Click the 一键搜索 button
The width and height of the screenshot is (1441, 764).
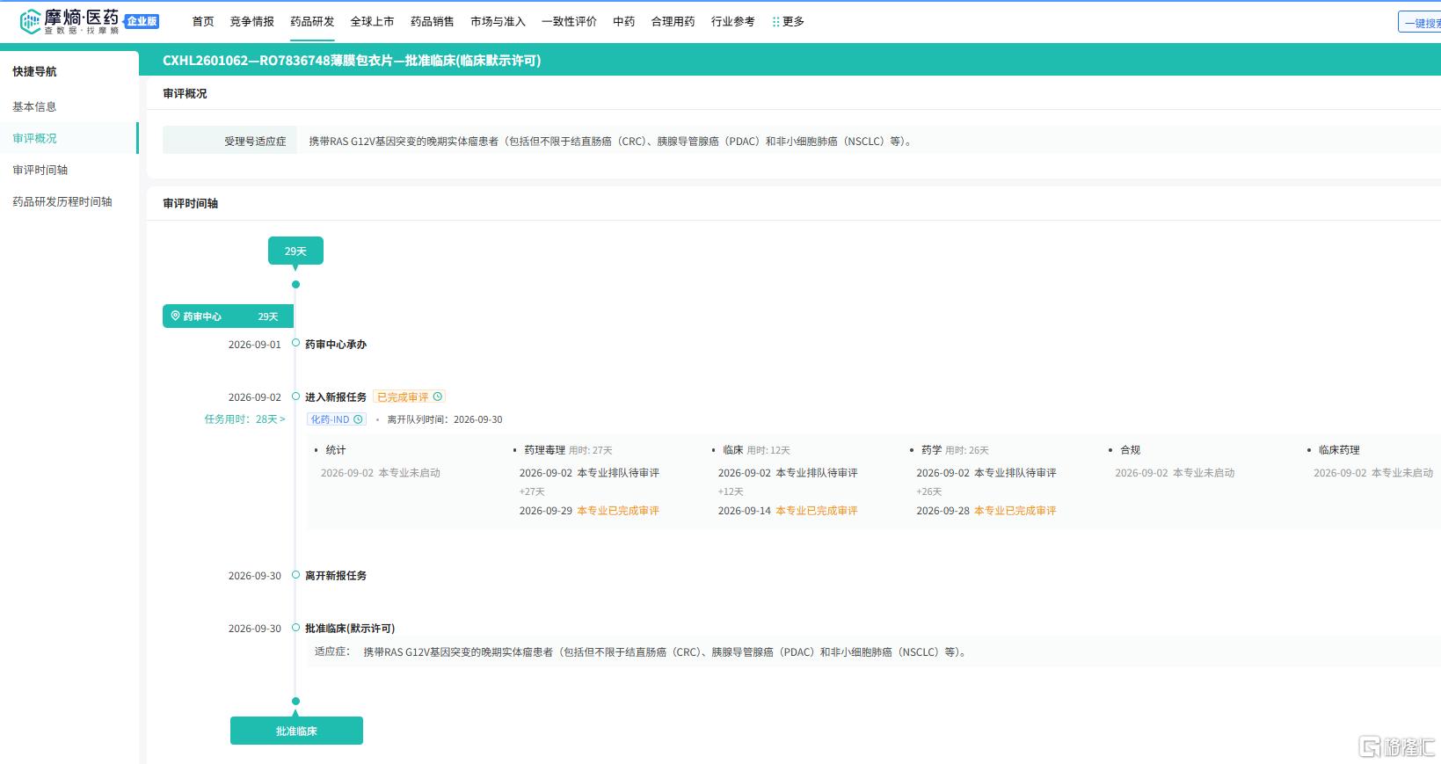(1420, 23)
